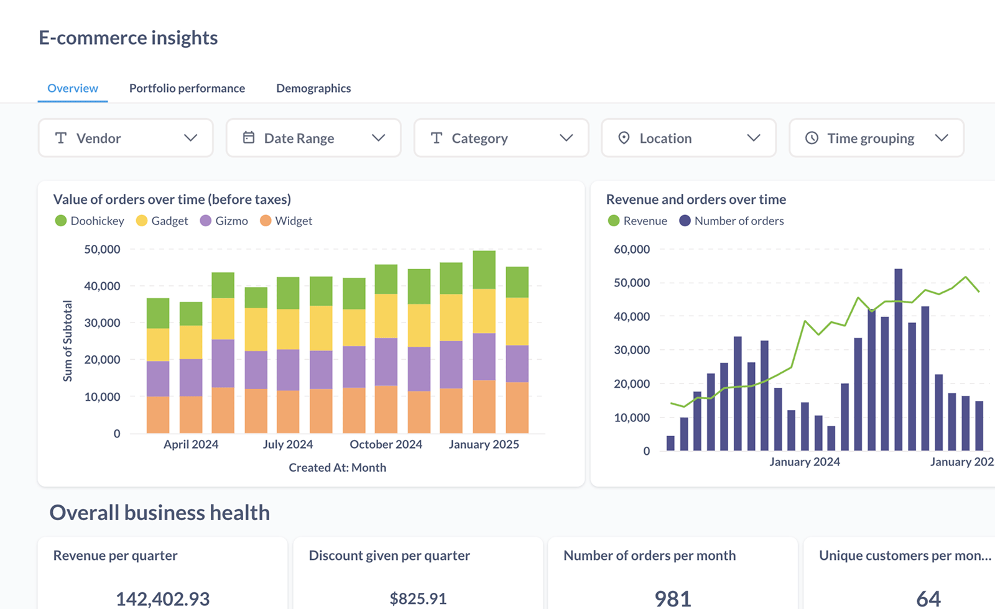Click the tallest Number of orders bar
The width and height of the screenshot is (995, 609).
(x=898, y=360)
